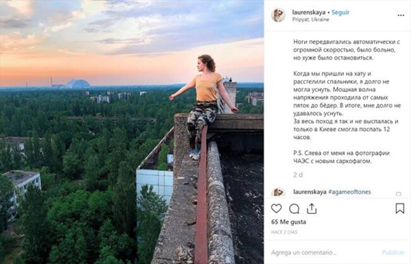Open the three-dot more options menu
Viewport: 411px width, 264px height.
click(400, 15)
